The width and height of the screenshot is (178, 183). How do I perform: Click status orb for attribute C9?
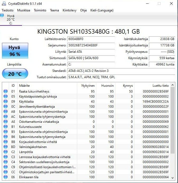pos(6,167)
